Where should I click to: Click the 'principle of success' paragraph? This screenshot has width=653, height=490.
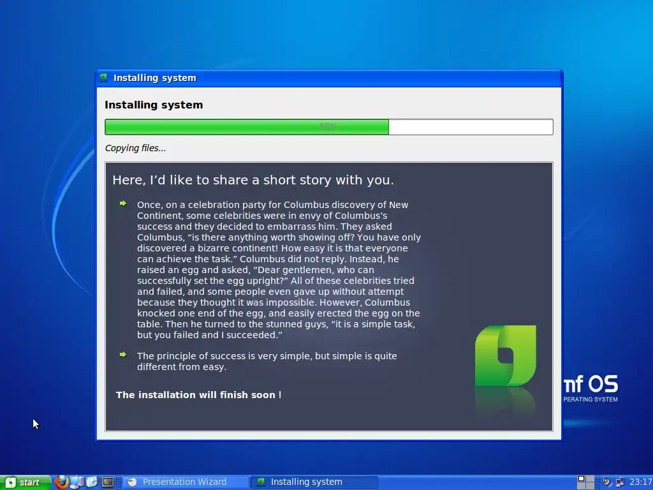click(x=267, y=361)
